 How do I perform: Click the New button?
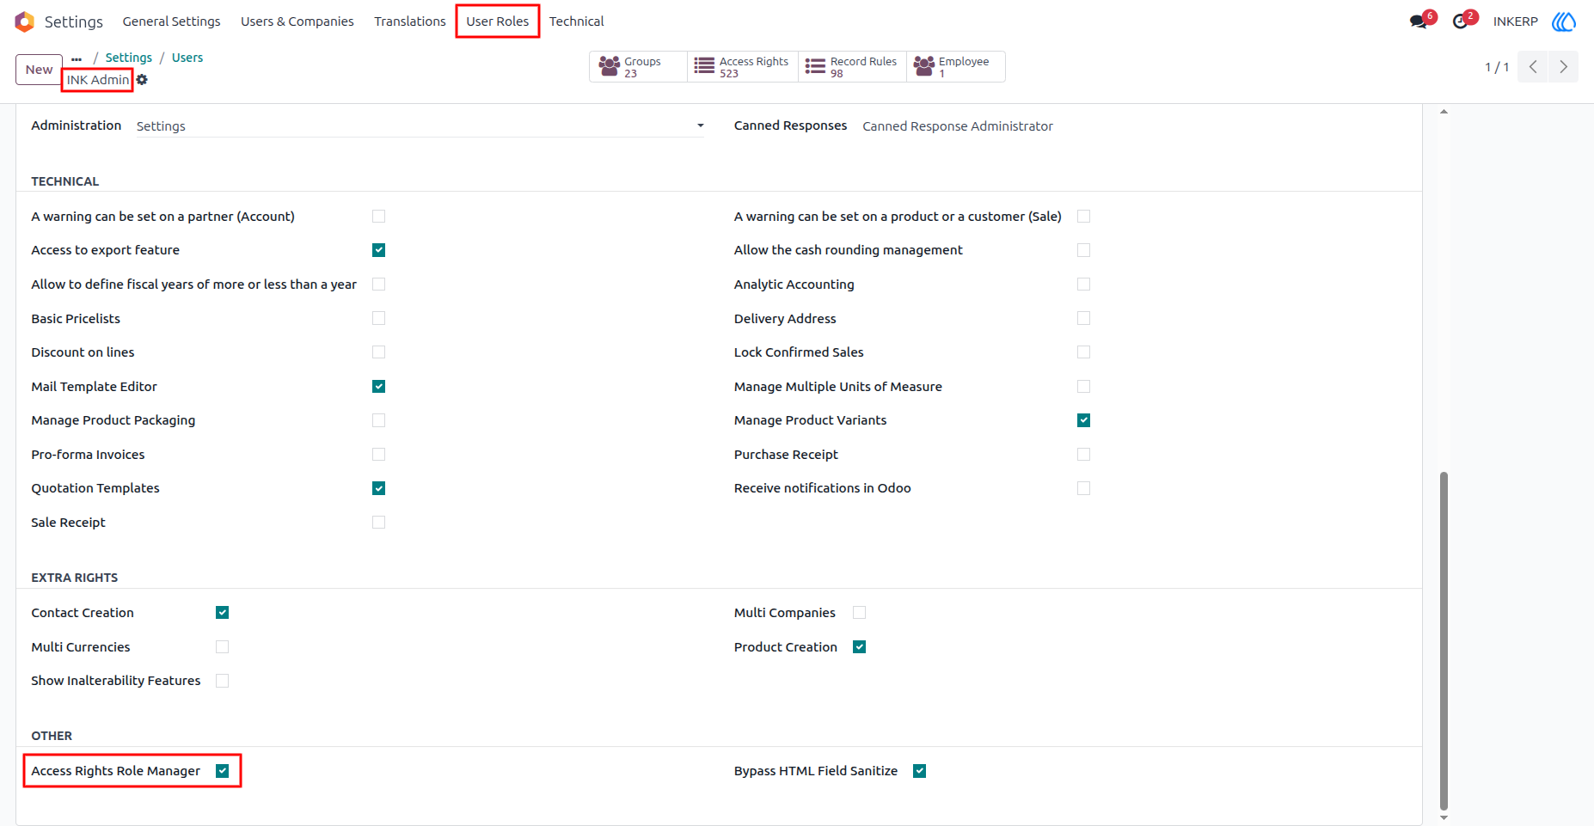[x=39, y=70]
